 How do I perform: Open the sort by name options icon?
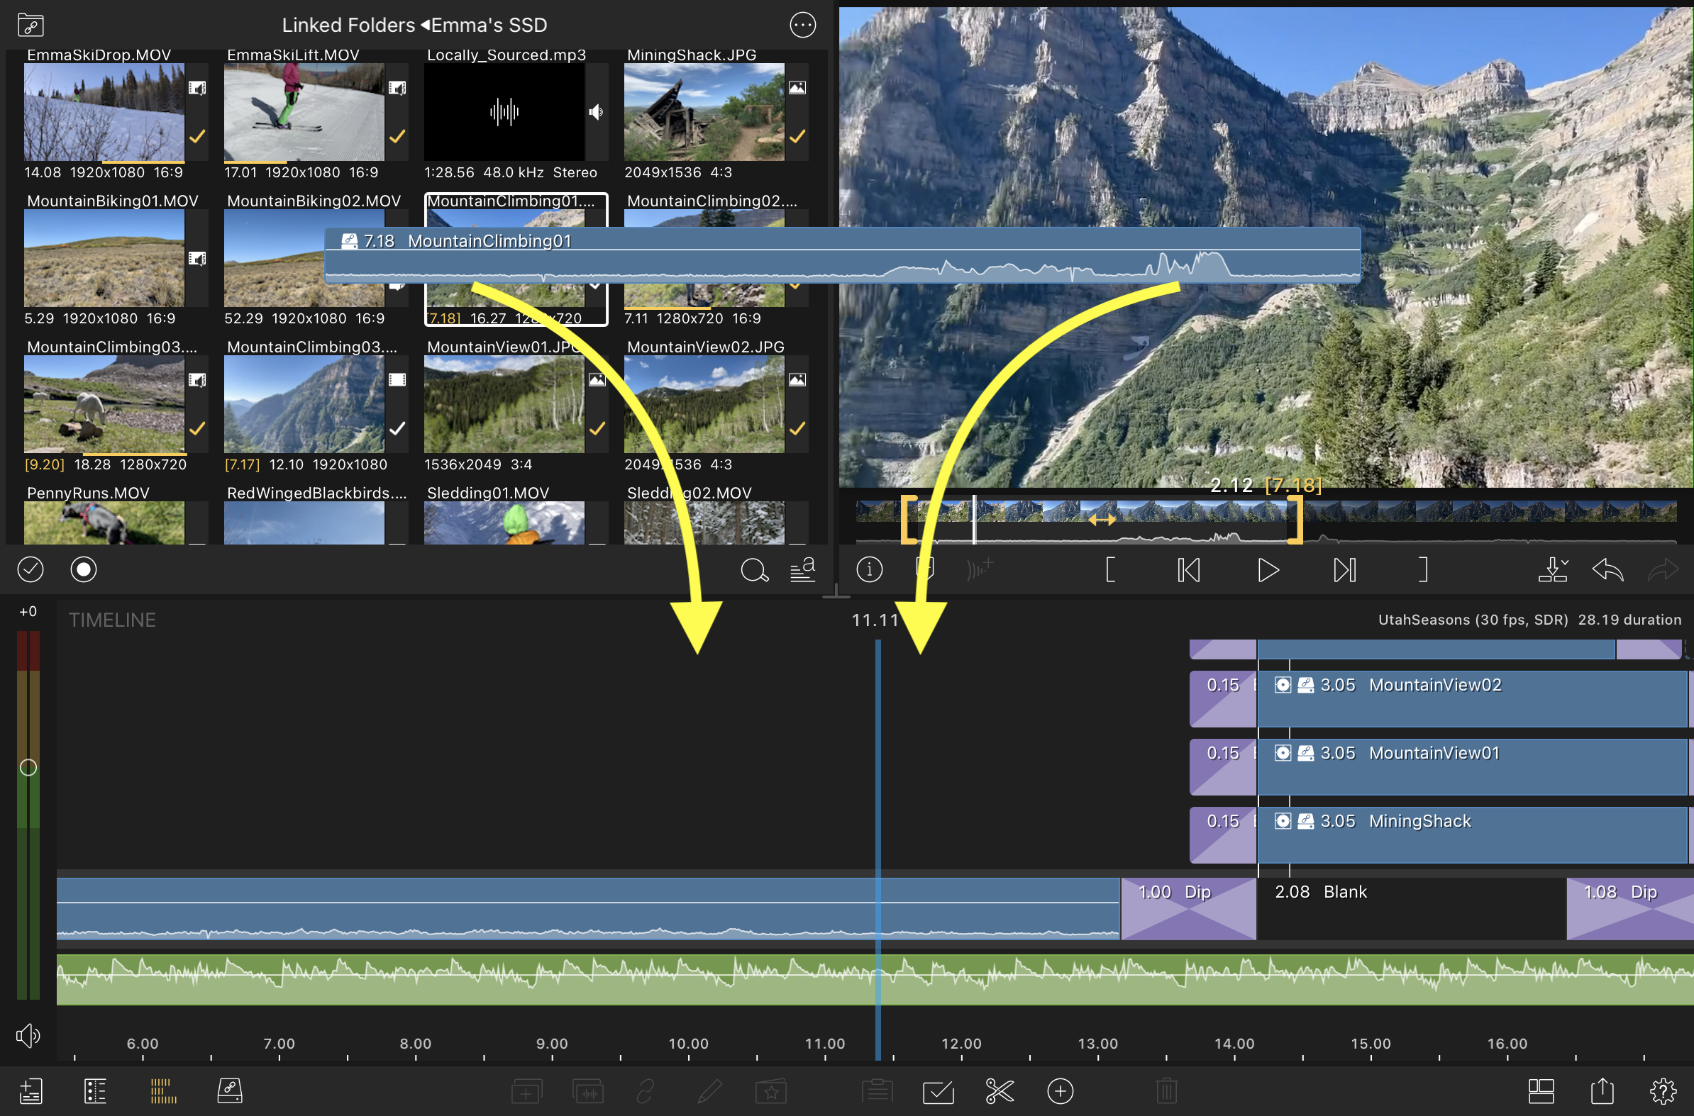pyautogui.click(x=802, y=570)
